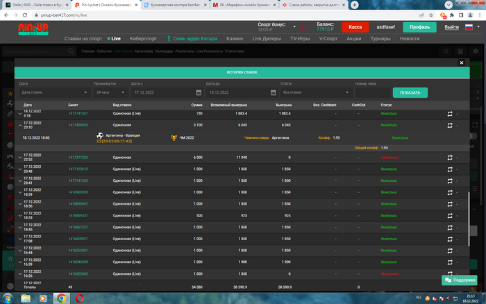Go to the Live section

(x=114, y=39)
